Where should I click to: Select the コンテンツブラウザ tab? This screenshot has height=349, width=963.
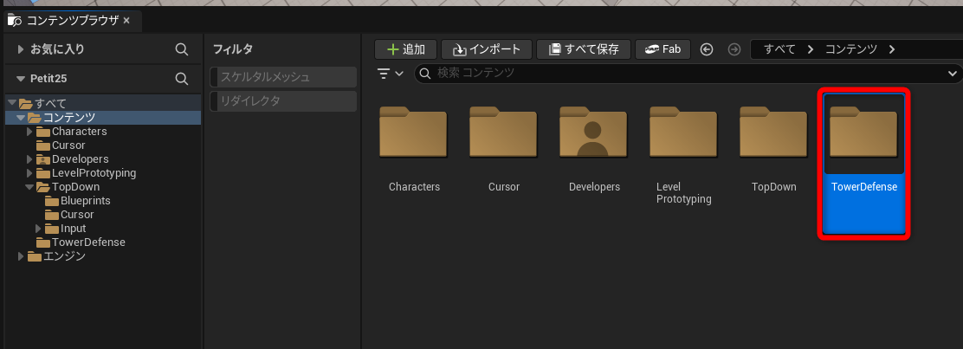click(70, 19)
